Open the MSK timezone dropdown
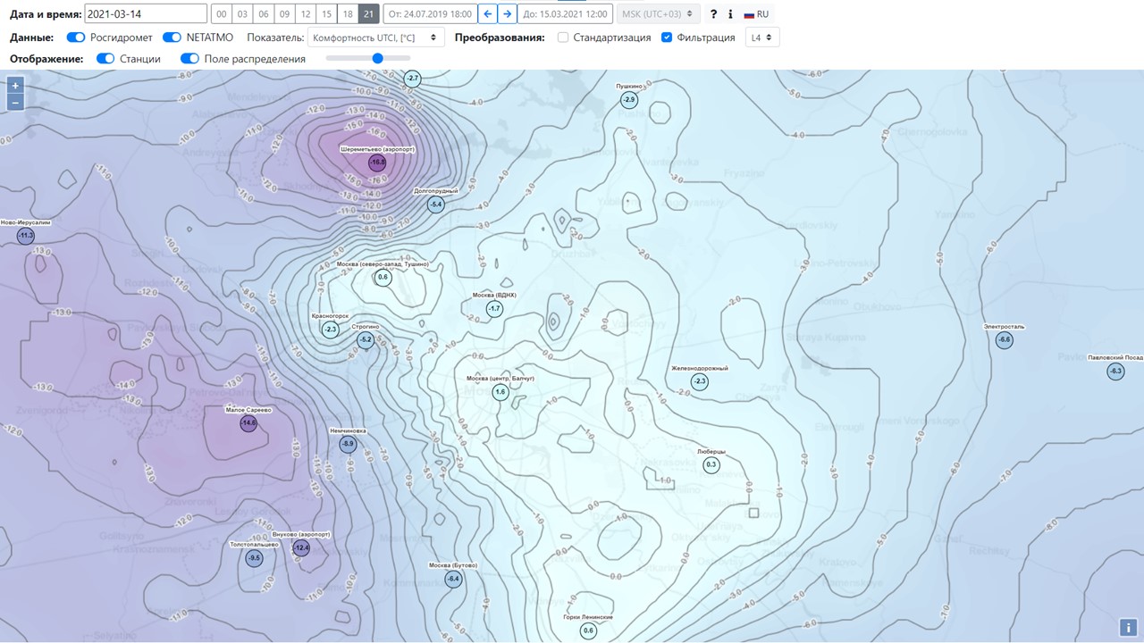This screenshot has width=1144, height=643. tap(658, 14)
